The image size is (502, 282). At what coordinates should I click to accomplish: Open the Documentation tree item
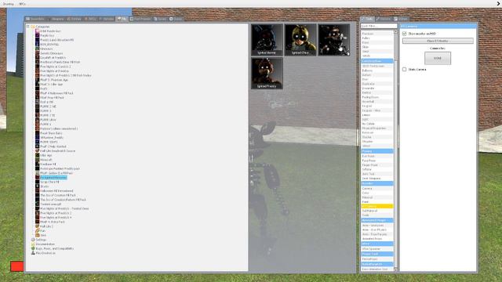point(45,244)
